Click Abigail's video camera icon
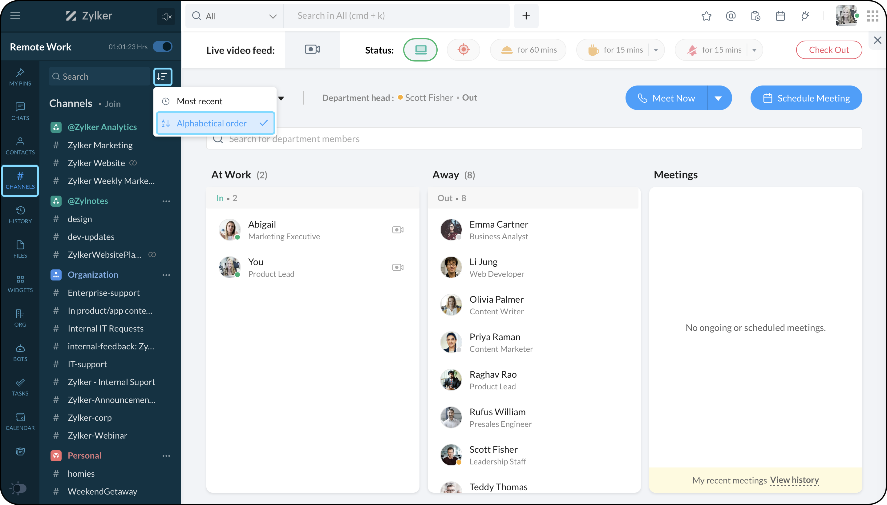This screenshot has width=887, height=505. pos(398,230)
